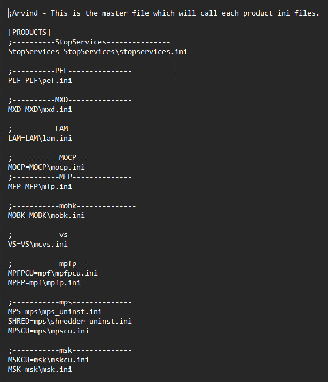Viewport: 328px width, 382px height.
Task: Click the [PRODUCTS] section header
Action: pyautogui.click(x=29, y=32)
